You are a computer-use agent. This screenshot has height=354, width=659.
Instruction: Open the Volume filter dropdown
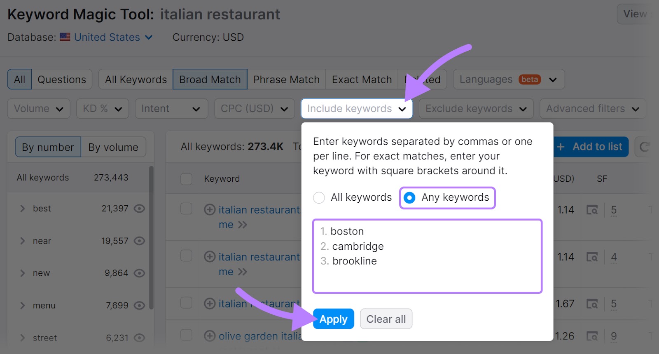[38, 108]
